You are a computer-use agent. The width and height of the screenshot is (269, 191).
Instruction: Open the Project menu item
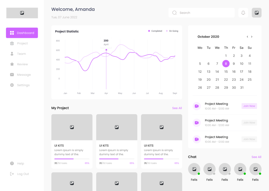[22, 43]
